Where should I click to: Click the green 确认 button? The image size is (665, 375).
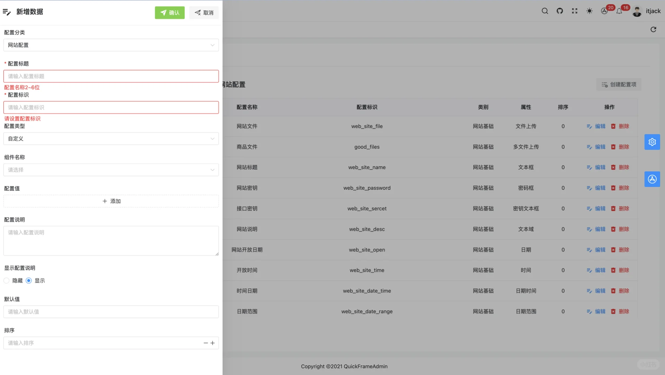point(170,13)
